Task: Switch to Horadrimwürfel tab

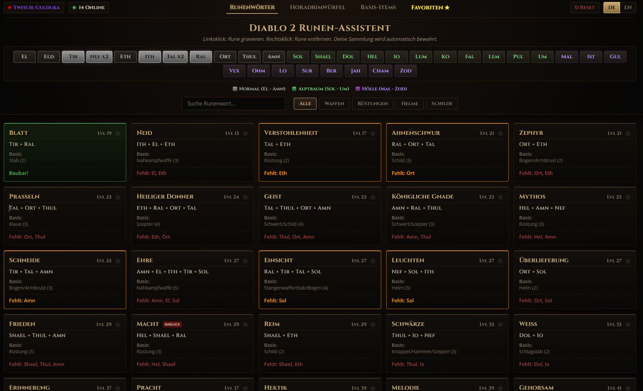Action: [x=318, y=7]
